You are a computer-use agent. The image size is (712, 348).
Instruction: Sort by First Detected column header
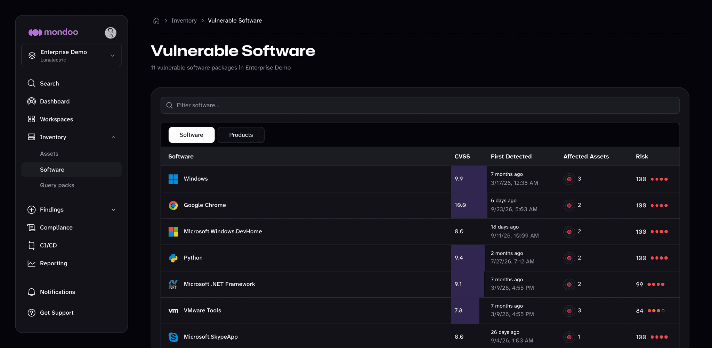(x=511, y=156)
